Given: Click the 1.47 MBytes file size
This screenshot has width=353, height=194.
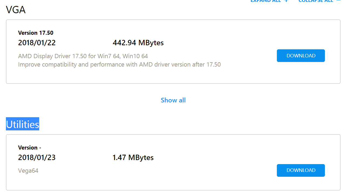Looking at the screenshot, I should point(133,158).
